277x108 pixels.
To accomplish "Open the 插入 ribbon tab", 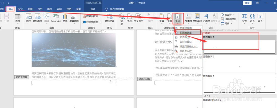I will point(11,9).
